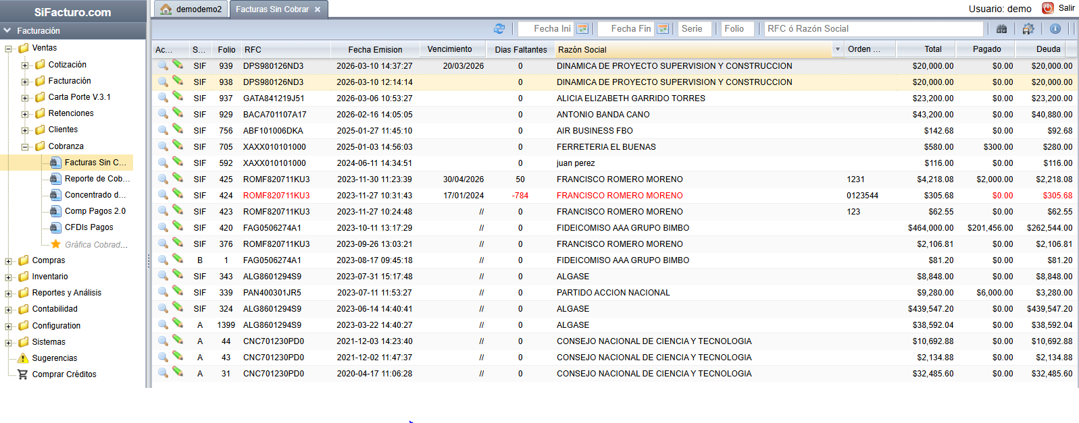1079x423 pixels.
Task: Click the RFC ó Razón Social search field
Action: coord(874,29)
